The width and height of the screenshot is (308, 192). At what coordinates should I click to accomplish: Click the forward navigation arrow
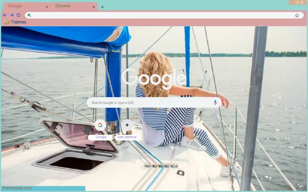(x=12, y=15)
